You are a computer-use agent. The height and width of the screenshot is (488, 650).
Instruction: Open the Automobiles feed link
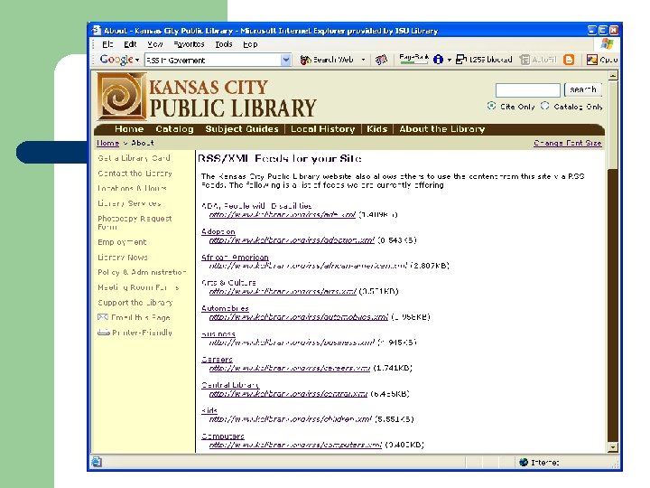(225, 308)
